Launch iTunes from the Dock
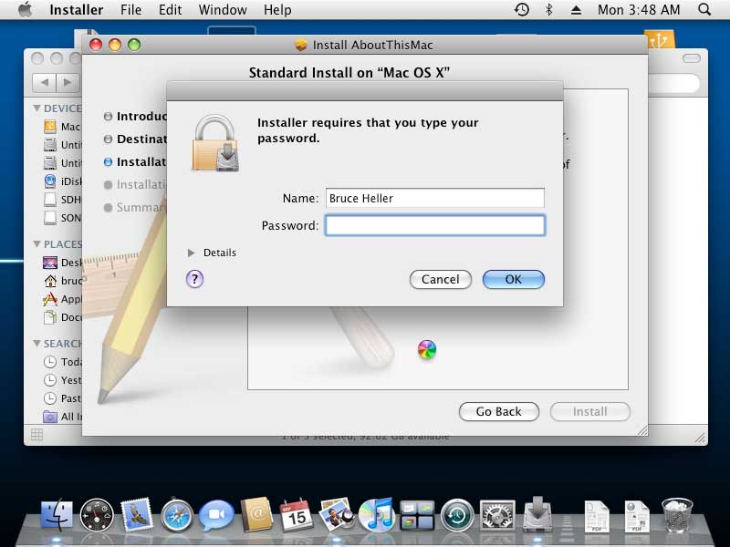This screenshot has height=547, width=730. point(377,514)
